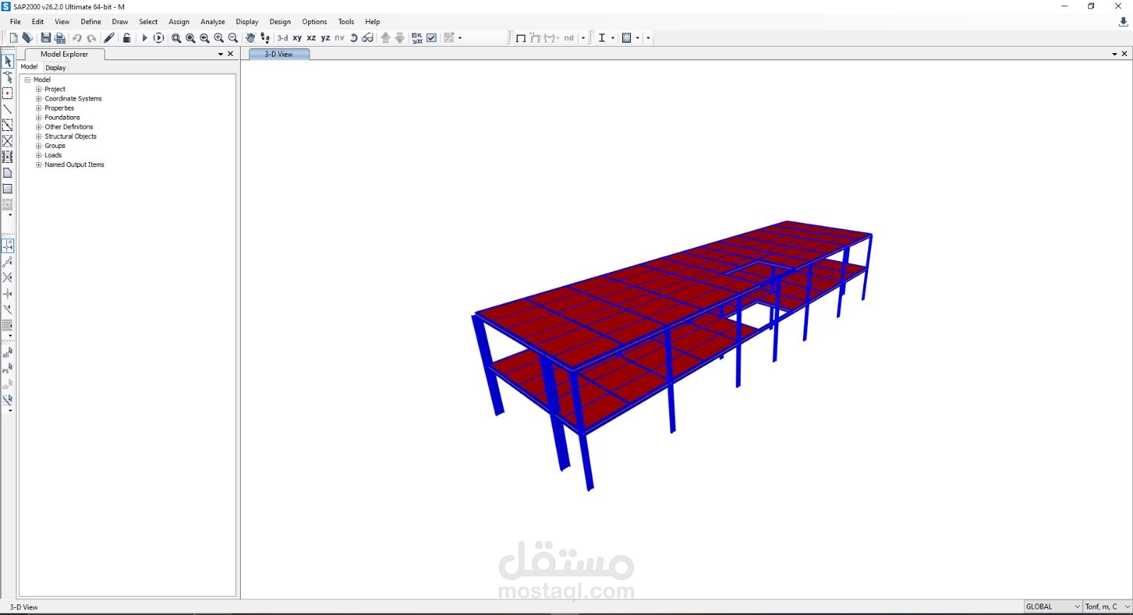1133x615 pixels.
Task: Toggle Snap to Ends and Midpoints
Action: pyautogui.click(x=8, y=262)
